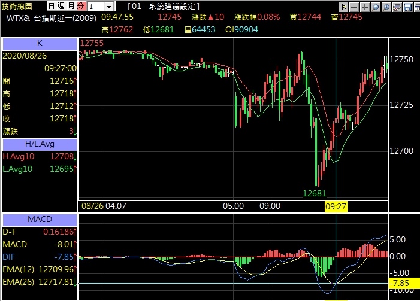The height and width of the screenshot is (301, 420).
Task: Click the DIF value -7.85 row
Action: [40, 257]
